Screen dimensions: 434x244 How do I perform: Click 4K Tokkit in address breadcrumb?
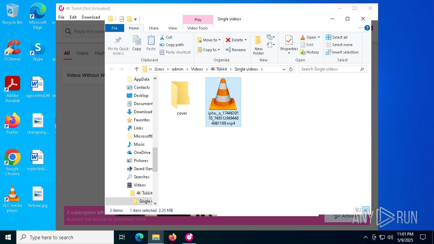click(219, 69)
